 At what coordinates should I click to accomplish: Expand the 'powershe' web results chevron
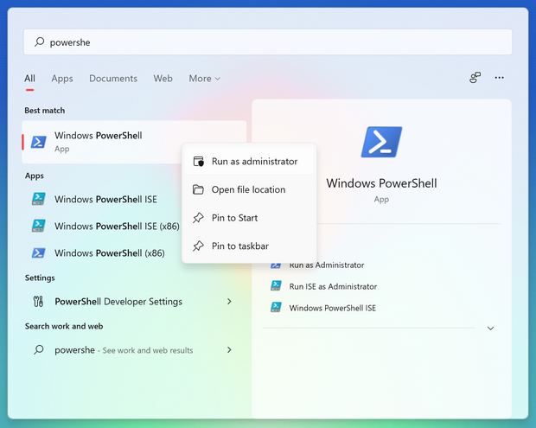(x=229, y=349)
